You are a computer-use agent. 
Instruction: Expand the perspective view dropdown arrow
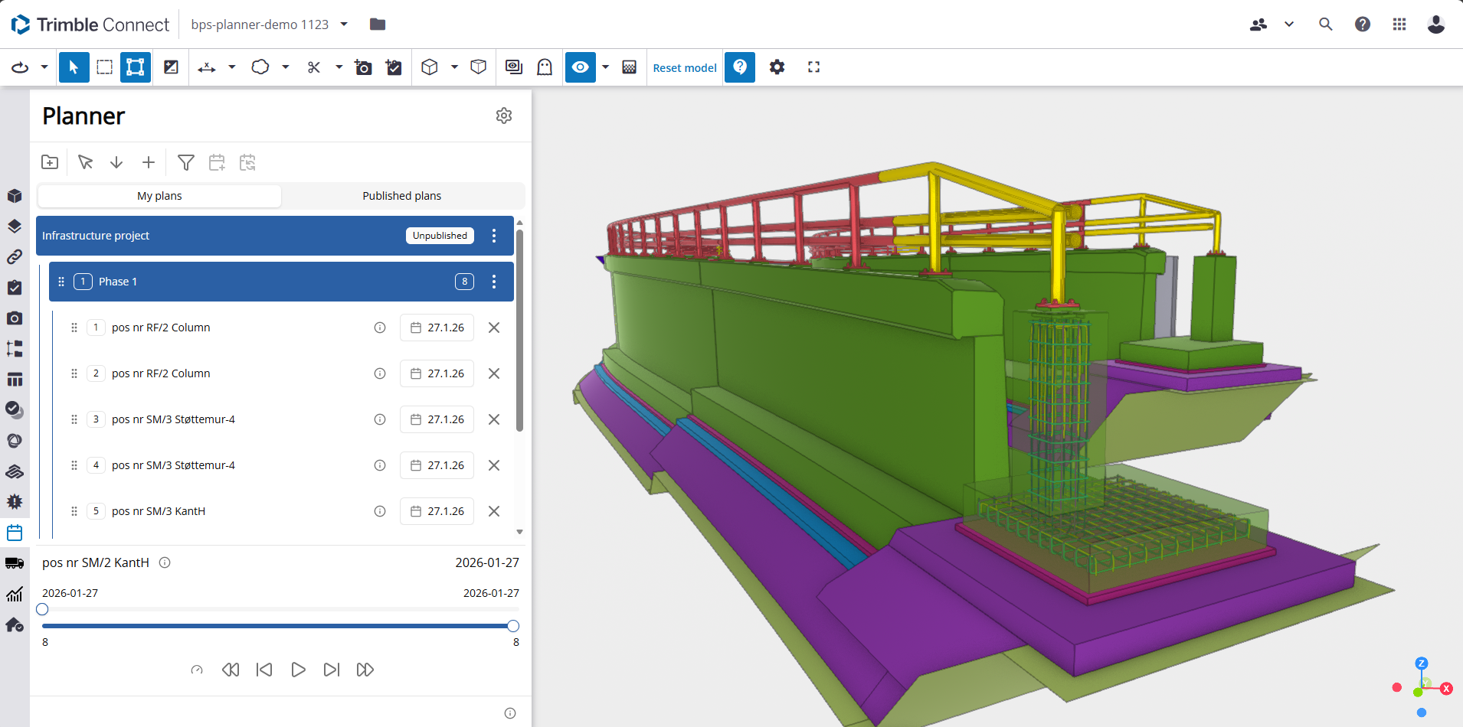pos(454,67)
